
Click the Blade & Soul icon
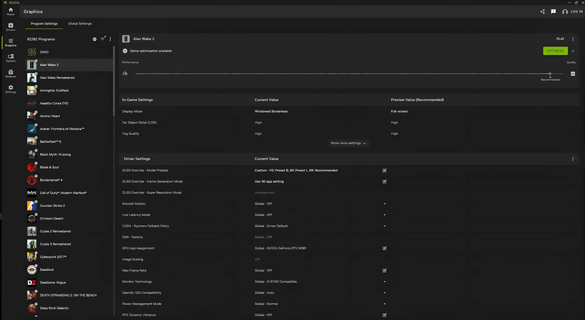32,167
